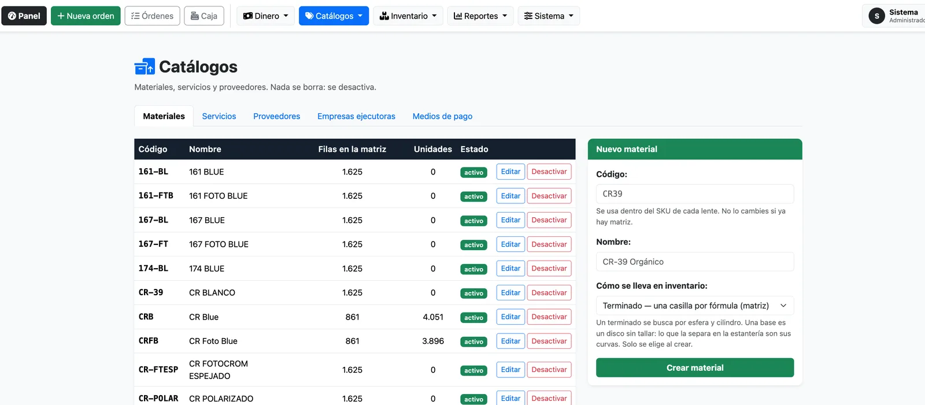Screen dimensions: 925x405
Task: Switch to the Servicios tab
Action: click(x=219, y=116)
